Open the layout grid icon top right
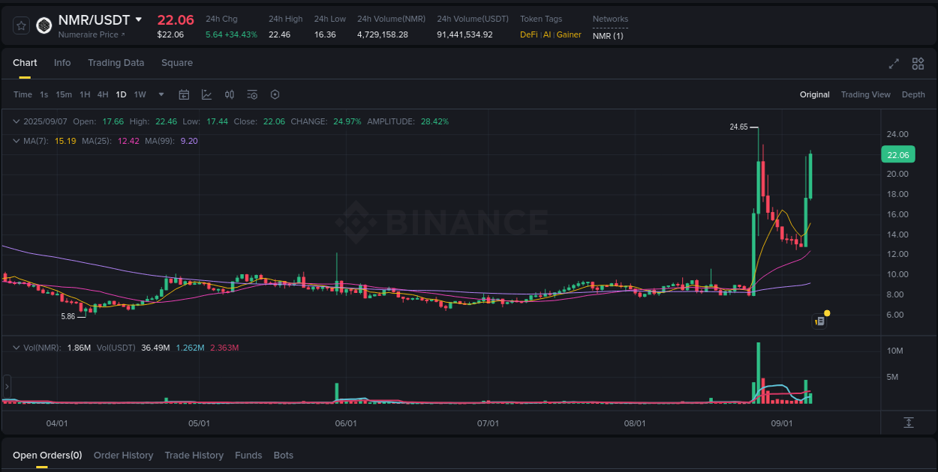 (918, 64)
